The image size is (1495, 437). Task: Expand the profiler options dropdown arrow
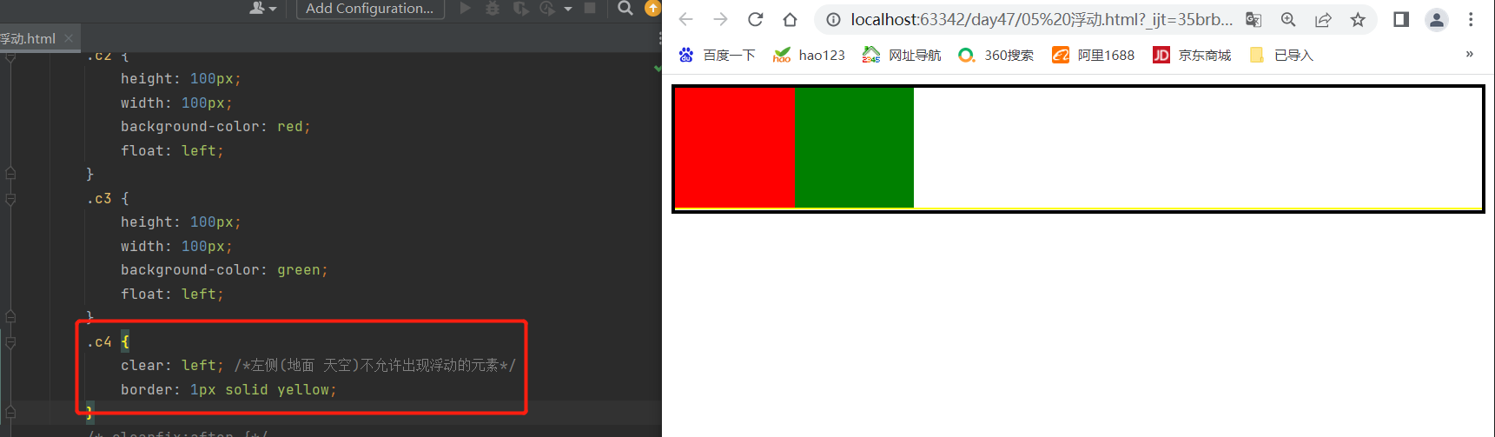click(x=568, y=9)
